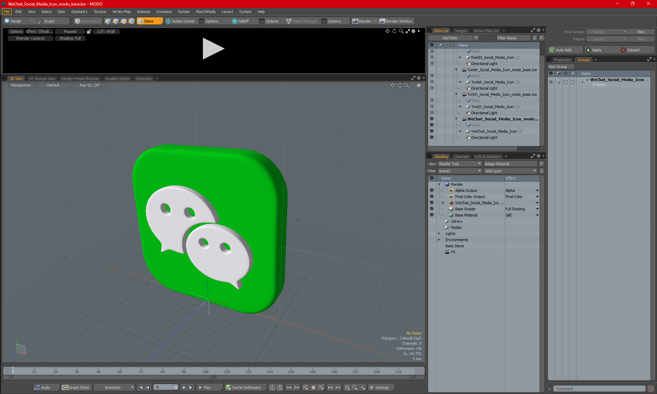Screen dimensions: 657x394
Task: Toggle Options checkbox after Select Through
Action: pos(324,21)
